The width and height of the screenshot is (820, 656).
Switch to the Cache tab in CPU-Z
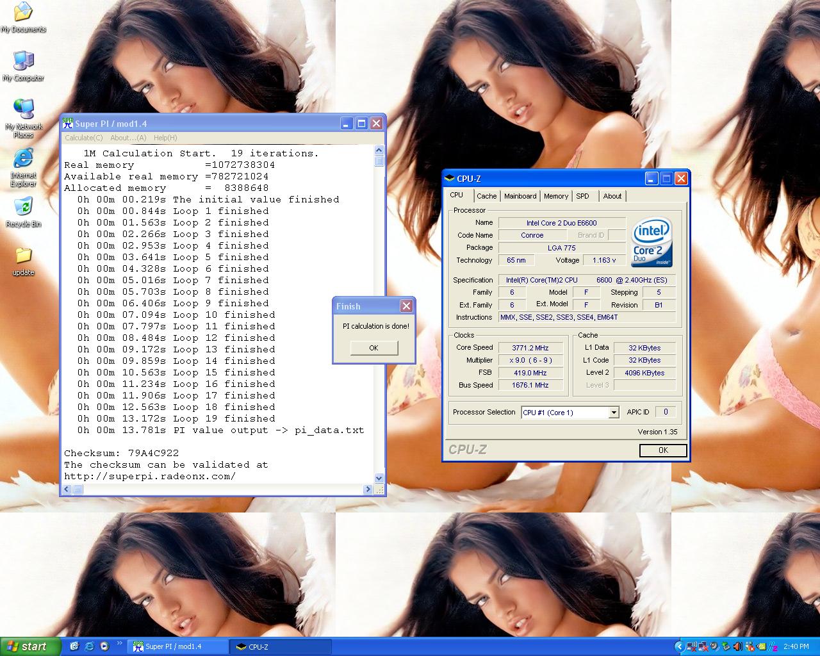(x=487, y=196)
